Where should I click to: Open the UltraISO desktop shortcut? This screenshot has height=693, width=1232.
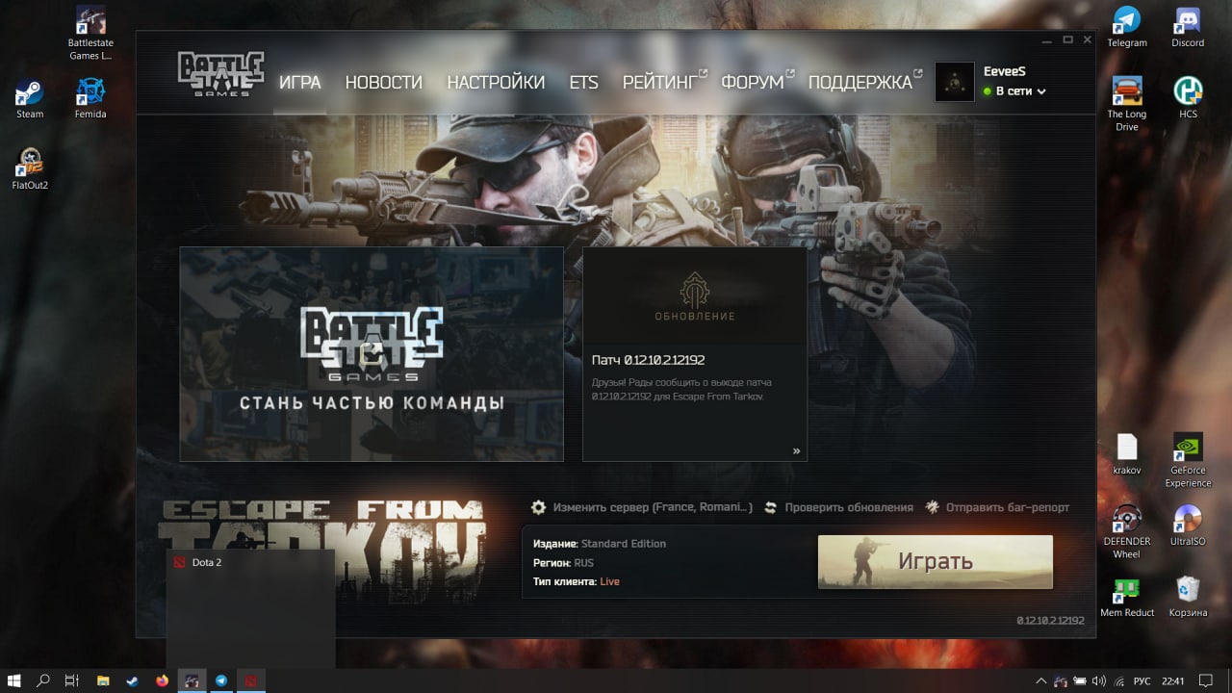[x=1188, y=526]
